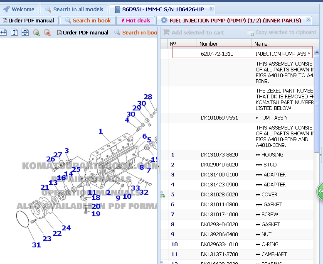This screenshot has height=264, width=323.
Task: Select the INJECTION PUMP ASS'Y name cell
Action: [283, 54]
